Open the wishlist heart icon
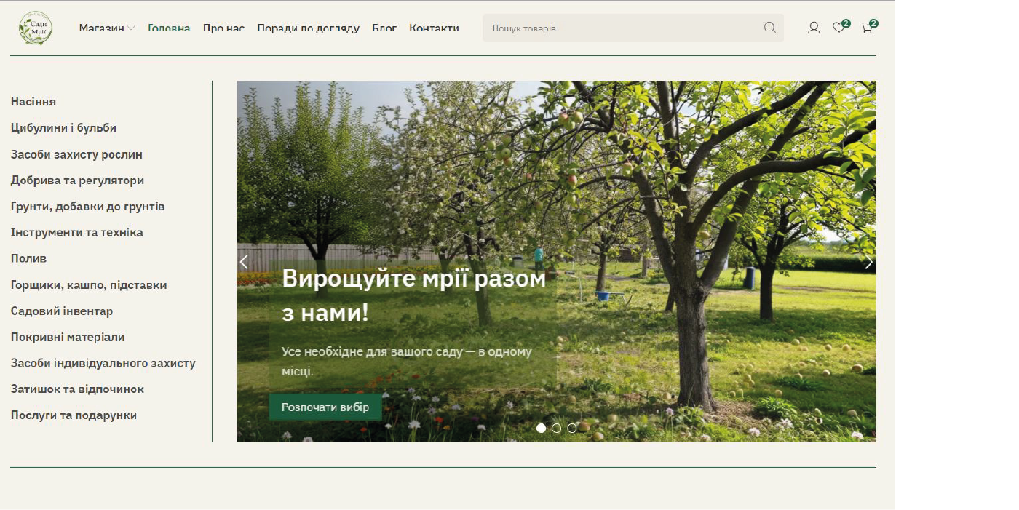1019x510 pixels. click(x=839, y=28)
